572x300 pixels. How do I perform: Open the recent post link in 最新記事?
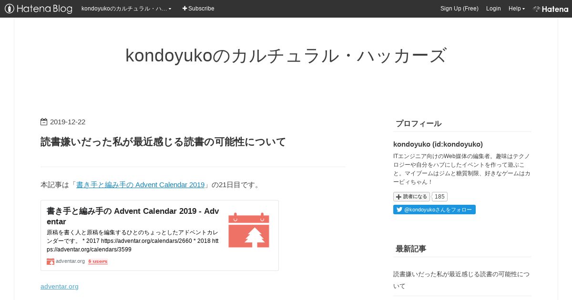(x=461, y=280)
